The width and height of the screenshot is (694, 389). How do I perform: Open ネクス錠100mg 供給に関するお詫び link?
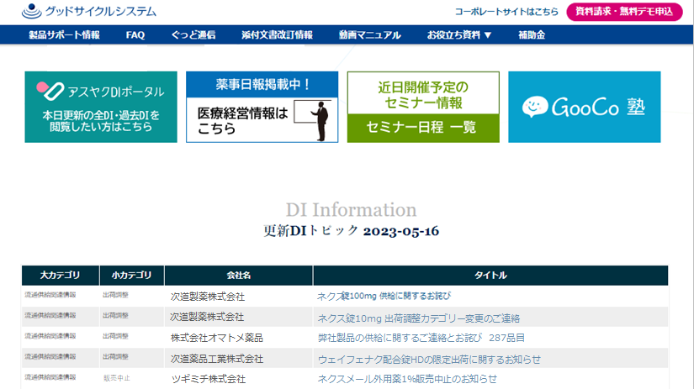click(x=384, y=297)
